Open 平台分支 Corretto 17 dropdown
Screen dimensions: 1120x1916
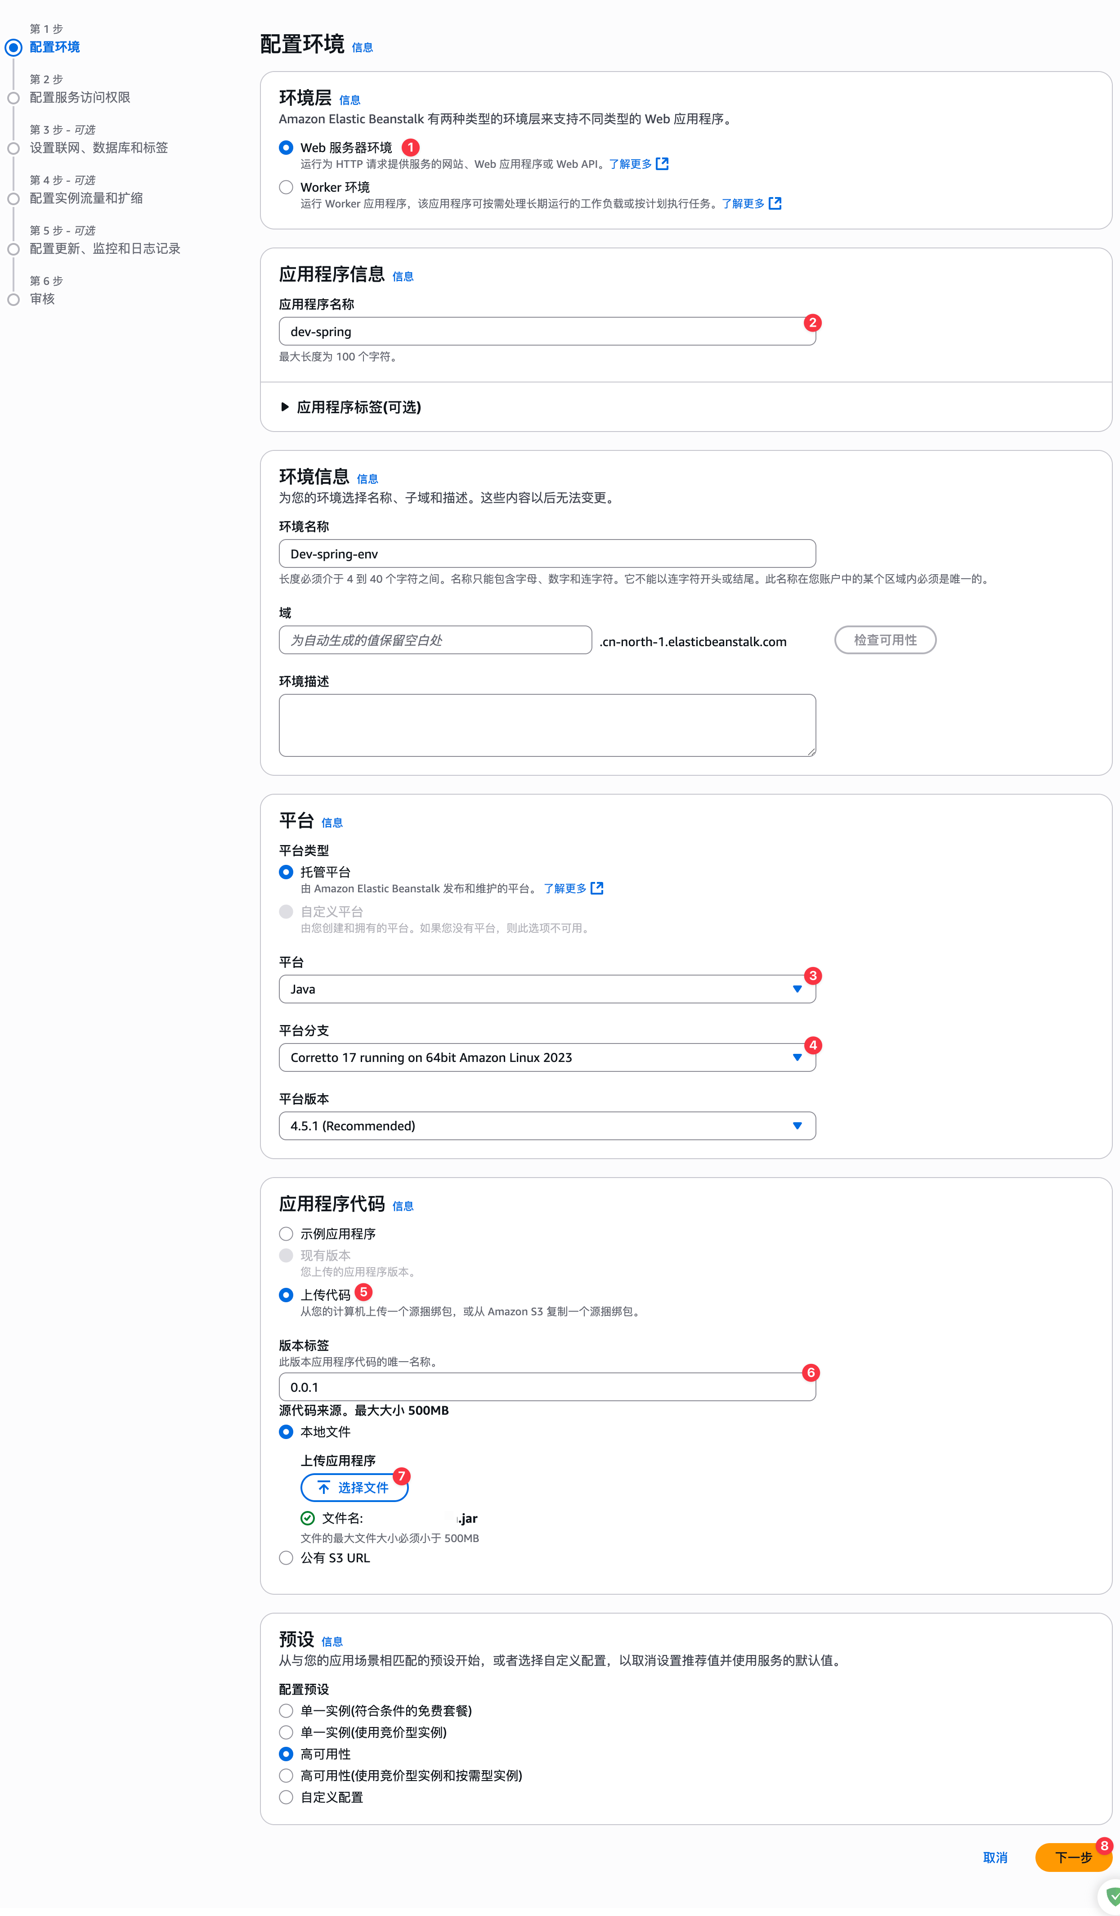point(547,1057)
